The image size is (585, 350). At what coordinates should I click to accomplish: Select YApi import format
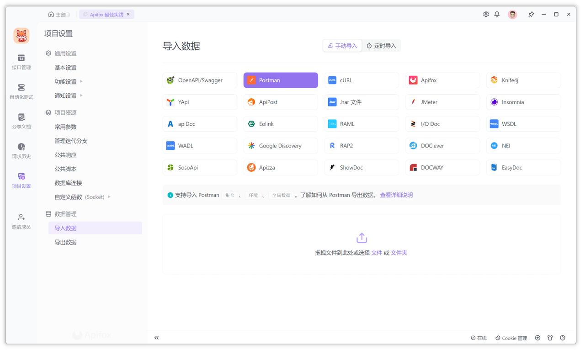200,102
